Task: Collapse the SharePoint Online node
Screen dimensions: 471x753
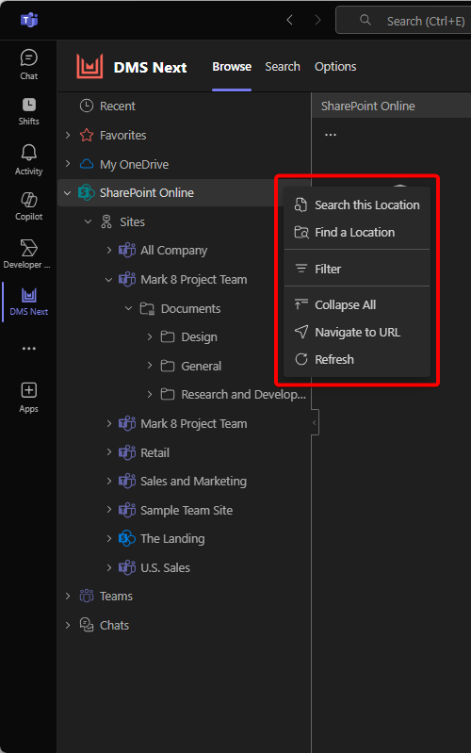Action: coord(67,193)
